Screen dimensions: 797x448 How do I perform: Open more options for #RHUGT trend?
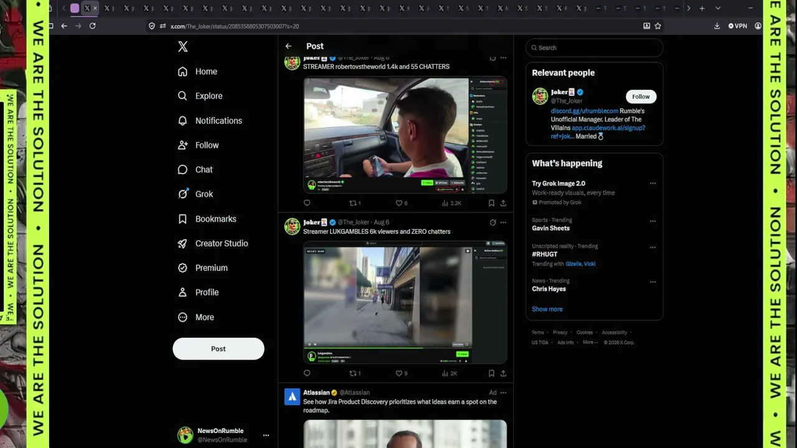(653, 247)
